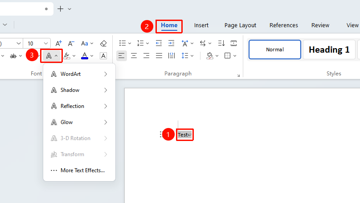Open the References tab
The width and height of the screenshot is (360, 203).
(x=283, y=25)
